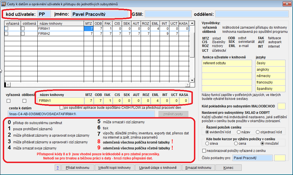Viewport: 293px width, 175px height.
Task: Select objednací kód radio button
Action: (x=258, y=132)
